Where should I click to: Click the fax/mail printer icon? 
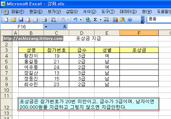[x=35, y=20]
